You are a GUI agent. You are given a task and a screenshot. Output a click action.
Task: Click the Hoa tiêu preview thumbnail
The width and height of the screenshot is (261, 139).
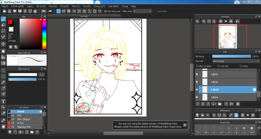[x=228, y=37]
